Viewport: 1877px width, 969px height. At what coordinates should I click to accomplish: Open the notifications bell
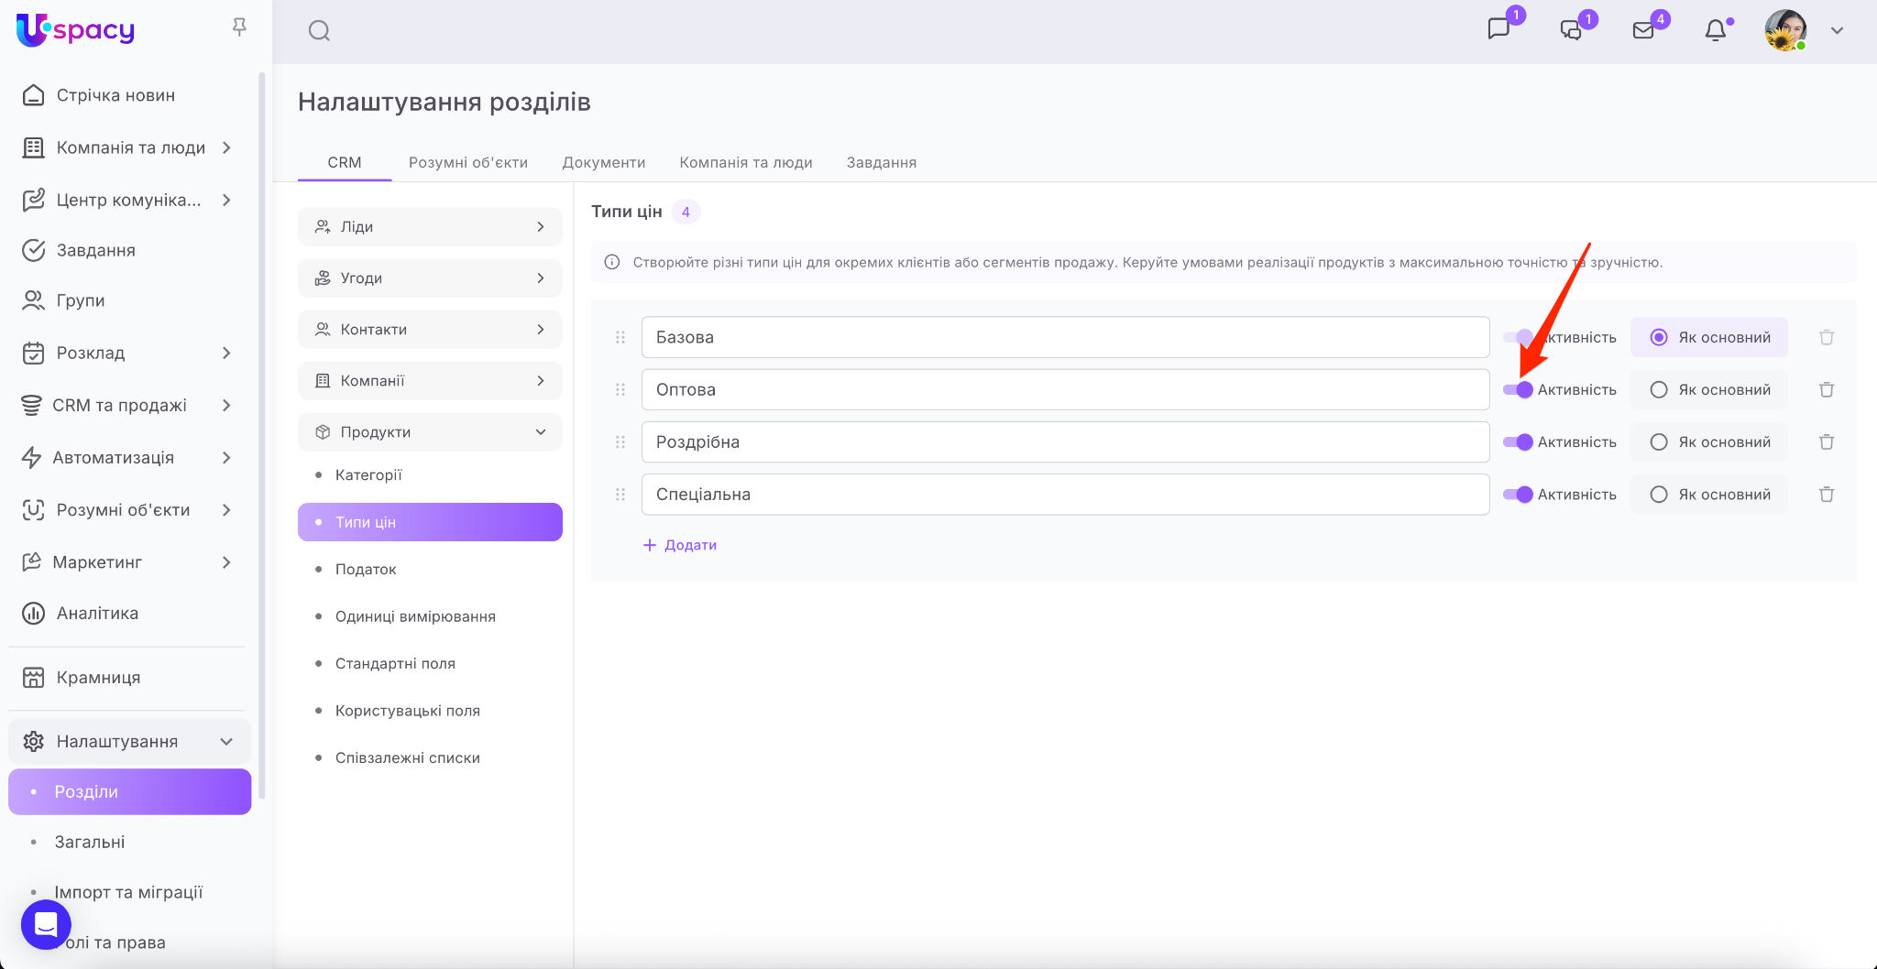click(x=1715, y=30)
